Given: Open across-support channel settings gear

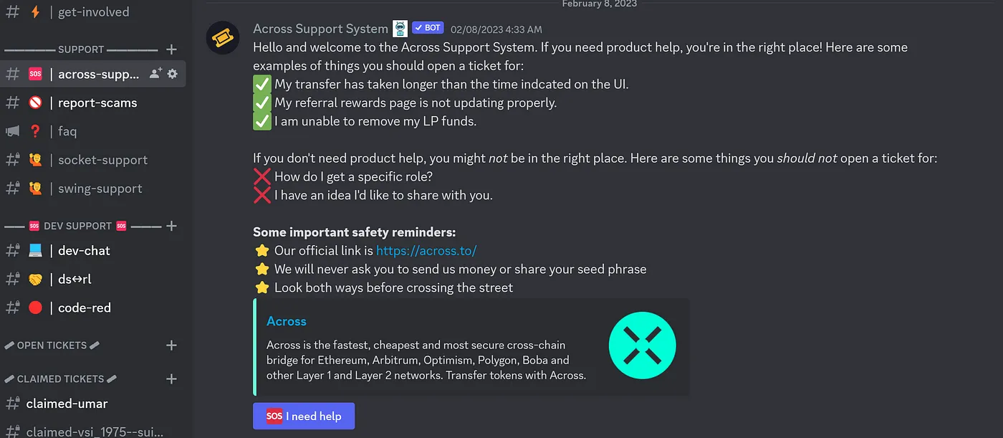Looking at the screenshot, I should 172,74.
